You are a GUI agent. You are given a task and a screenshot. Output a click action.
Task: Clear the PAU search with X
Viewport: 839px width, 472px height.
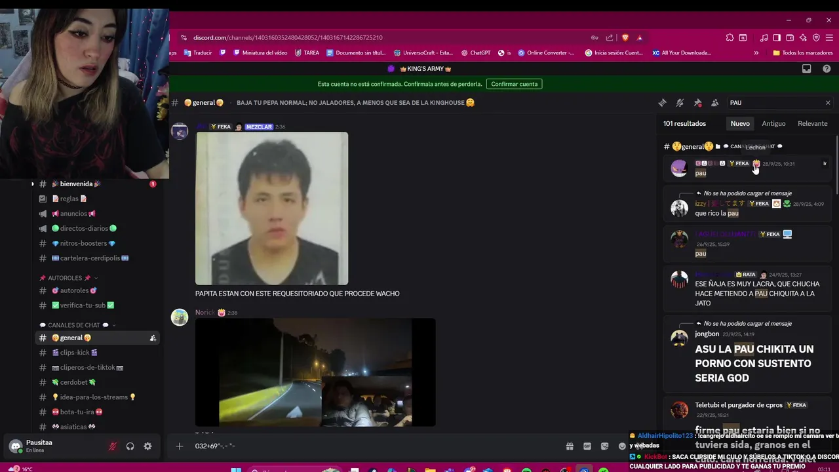[x=828, y=103]
